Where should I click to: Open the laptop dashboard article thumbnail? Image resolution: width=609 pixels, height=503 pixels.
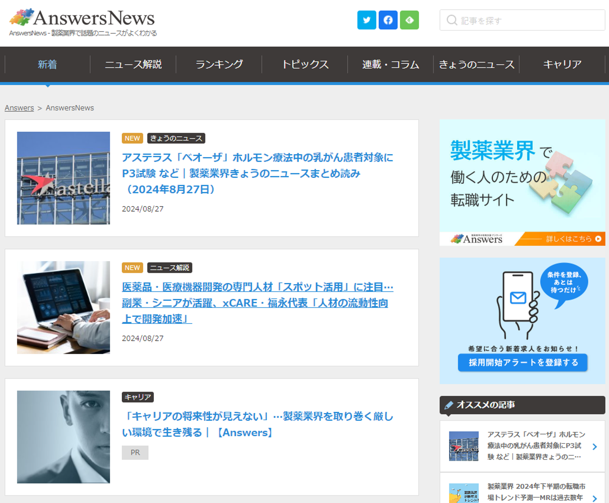(x=63, y=307)
